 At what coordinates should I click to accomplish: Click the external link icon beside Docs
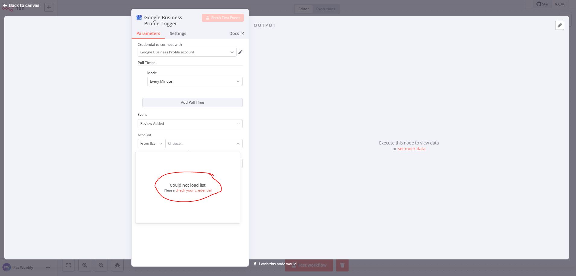point(242,34)
